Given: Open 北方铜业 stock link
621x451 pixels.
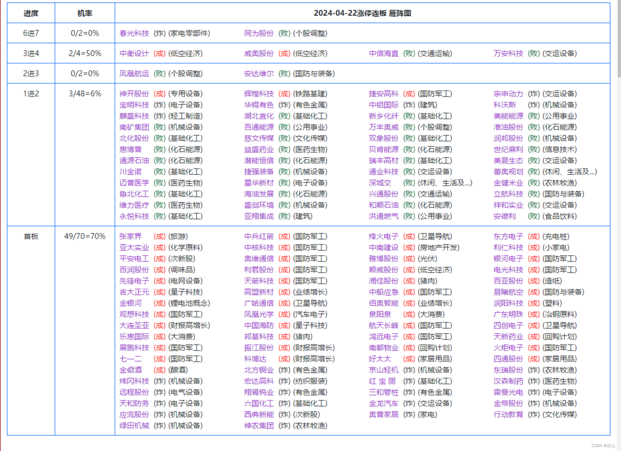Looking at the screenshot, I should (x=259, y=370).
